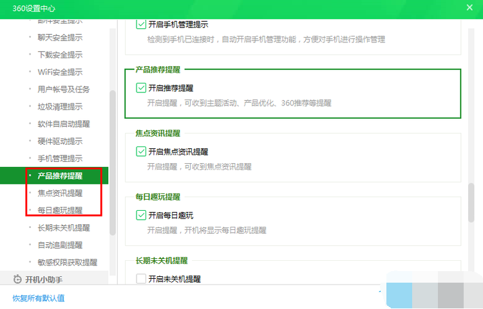The height and width of the screenshot is (309, 483).
Task: Jump to 软件自启动提醒 settings
Action: pyautogui.click(x=64, y=124)
